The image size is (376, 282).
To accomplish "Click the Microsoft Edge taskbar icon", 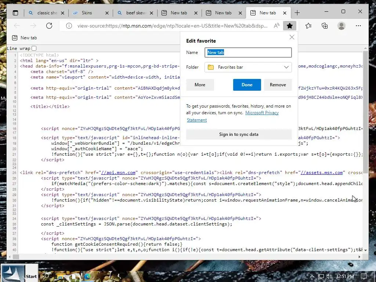I will click(x=87, y=276).
